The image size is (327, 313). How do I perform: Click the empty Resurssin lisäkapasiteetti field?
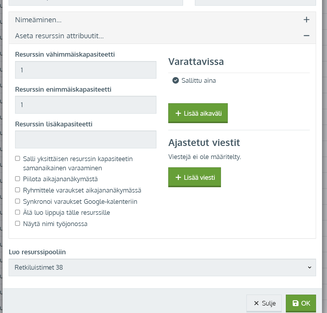(x=86, y=139)
